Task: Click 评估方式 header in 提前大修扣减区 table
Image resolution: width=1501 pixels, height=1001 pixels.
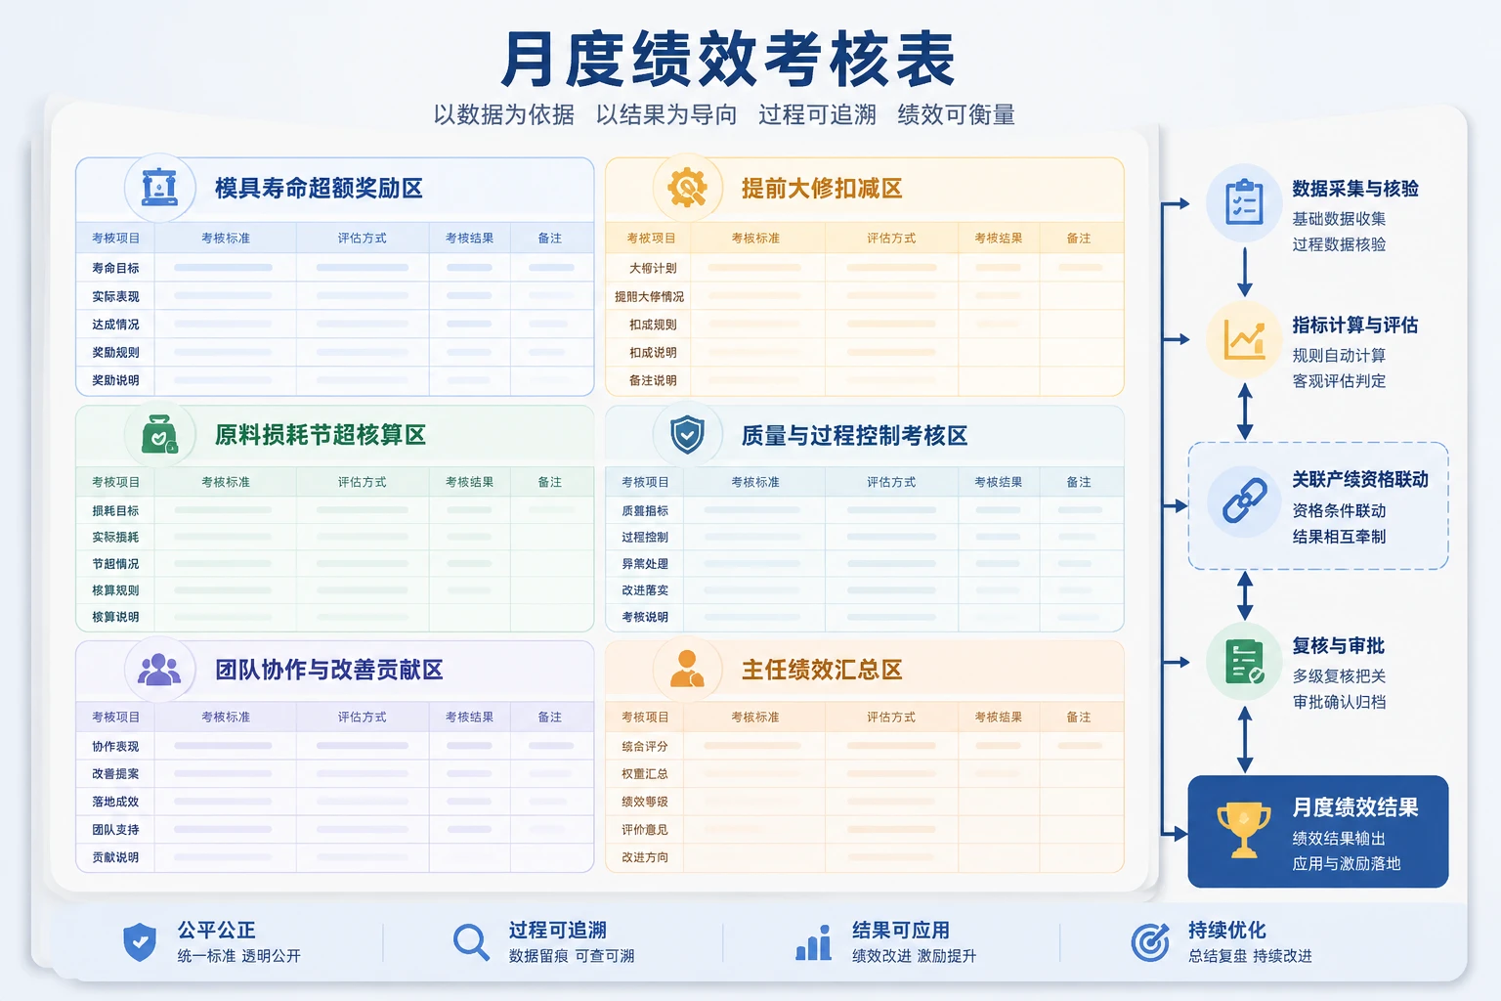Action: click(891, 239)
